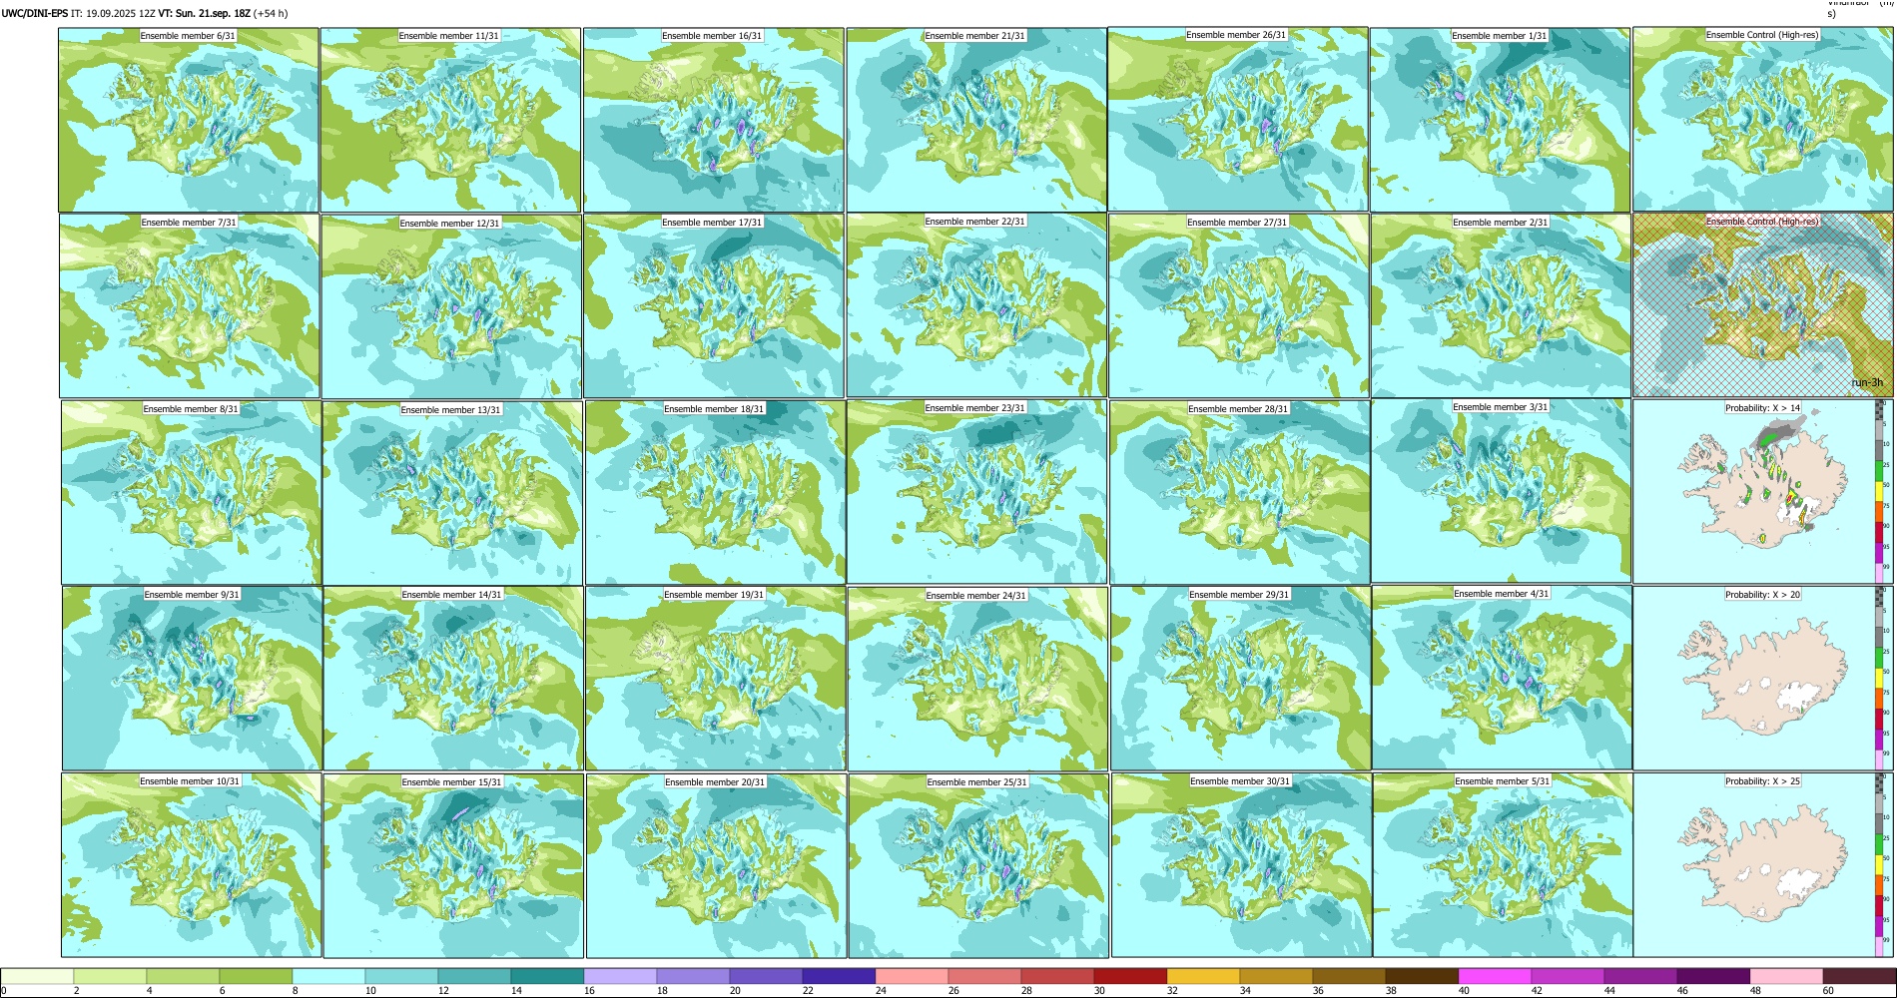Pick the bright magenta 40–42 legend swatch
The height and width of the screenshot is (998, 1897).
point(1495,976)
